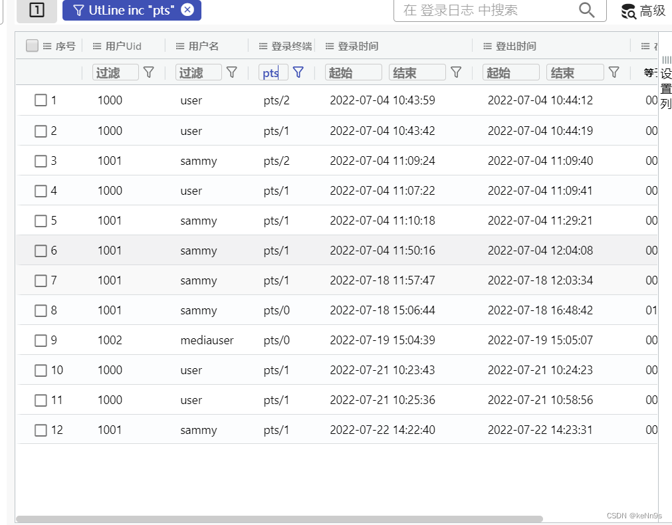
Task: Click login time 2022-07-21 10:23:43
Action: coord(382,370)
